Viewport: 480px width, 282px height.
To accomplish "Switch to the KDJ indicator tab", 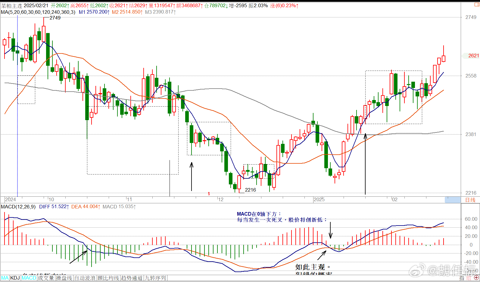I will pyautogui.click(x=15, y=278).
